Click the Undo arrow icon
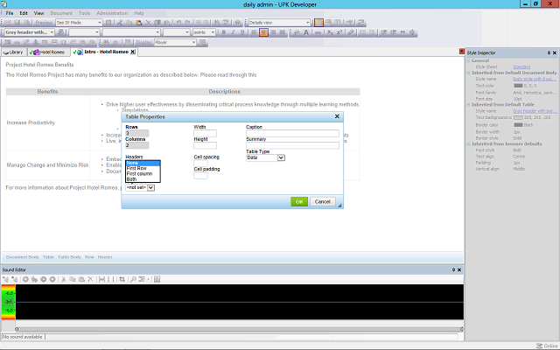The image size is (560, 350). click(178, 23)
